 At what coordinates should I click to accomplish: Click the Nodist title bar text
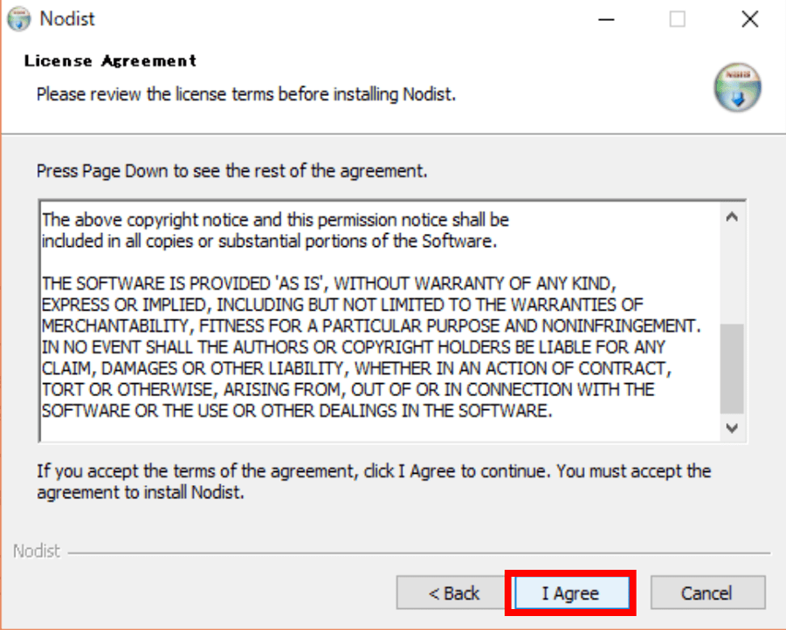click(67, 19)
